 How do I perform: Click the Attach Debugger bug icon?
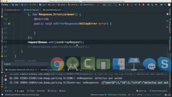tap(139, 5)
